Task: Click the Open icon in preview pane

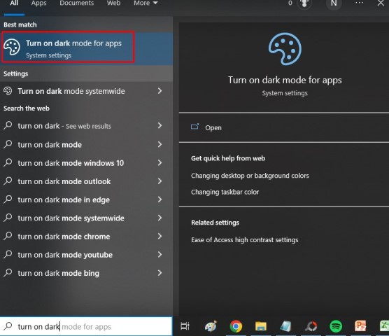Action: (194, 127)
